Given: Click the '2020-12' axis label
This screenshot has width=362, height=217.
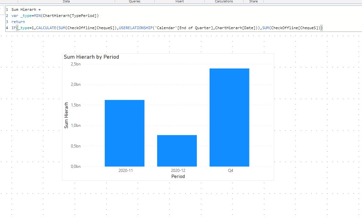Looking at the screenshot, I should tap(178, 171).
